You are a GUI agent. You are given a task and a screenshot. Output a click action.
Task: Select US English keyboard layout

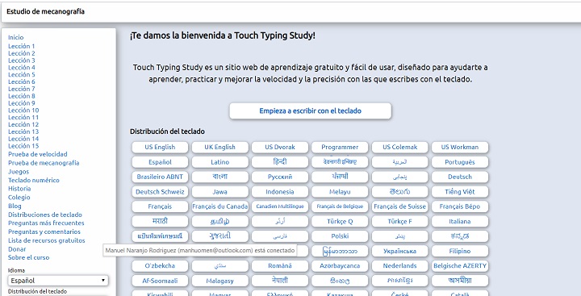point(160,147)
